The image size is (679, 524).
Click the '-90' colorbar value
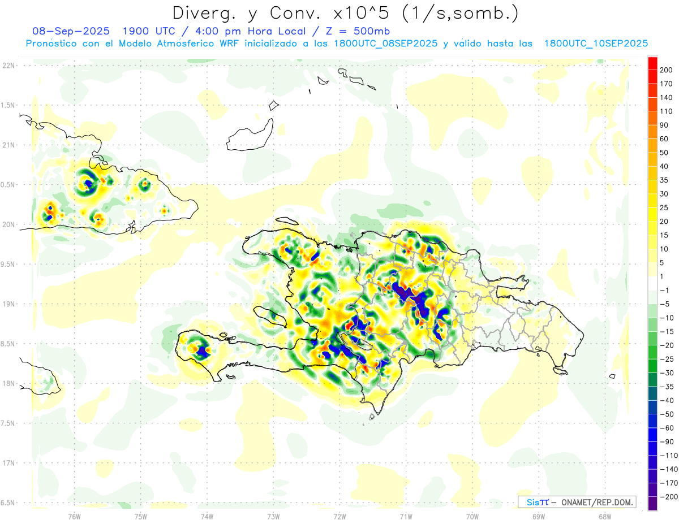[x=667, y=441]
